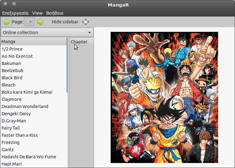235x168 pixels.
Task: Choose Claymore from the list
Action: tap(12, 99)
